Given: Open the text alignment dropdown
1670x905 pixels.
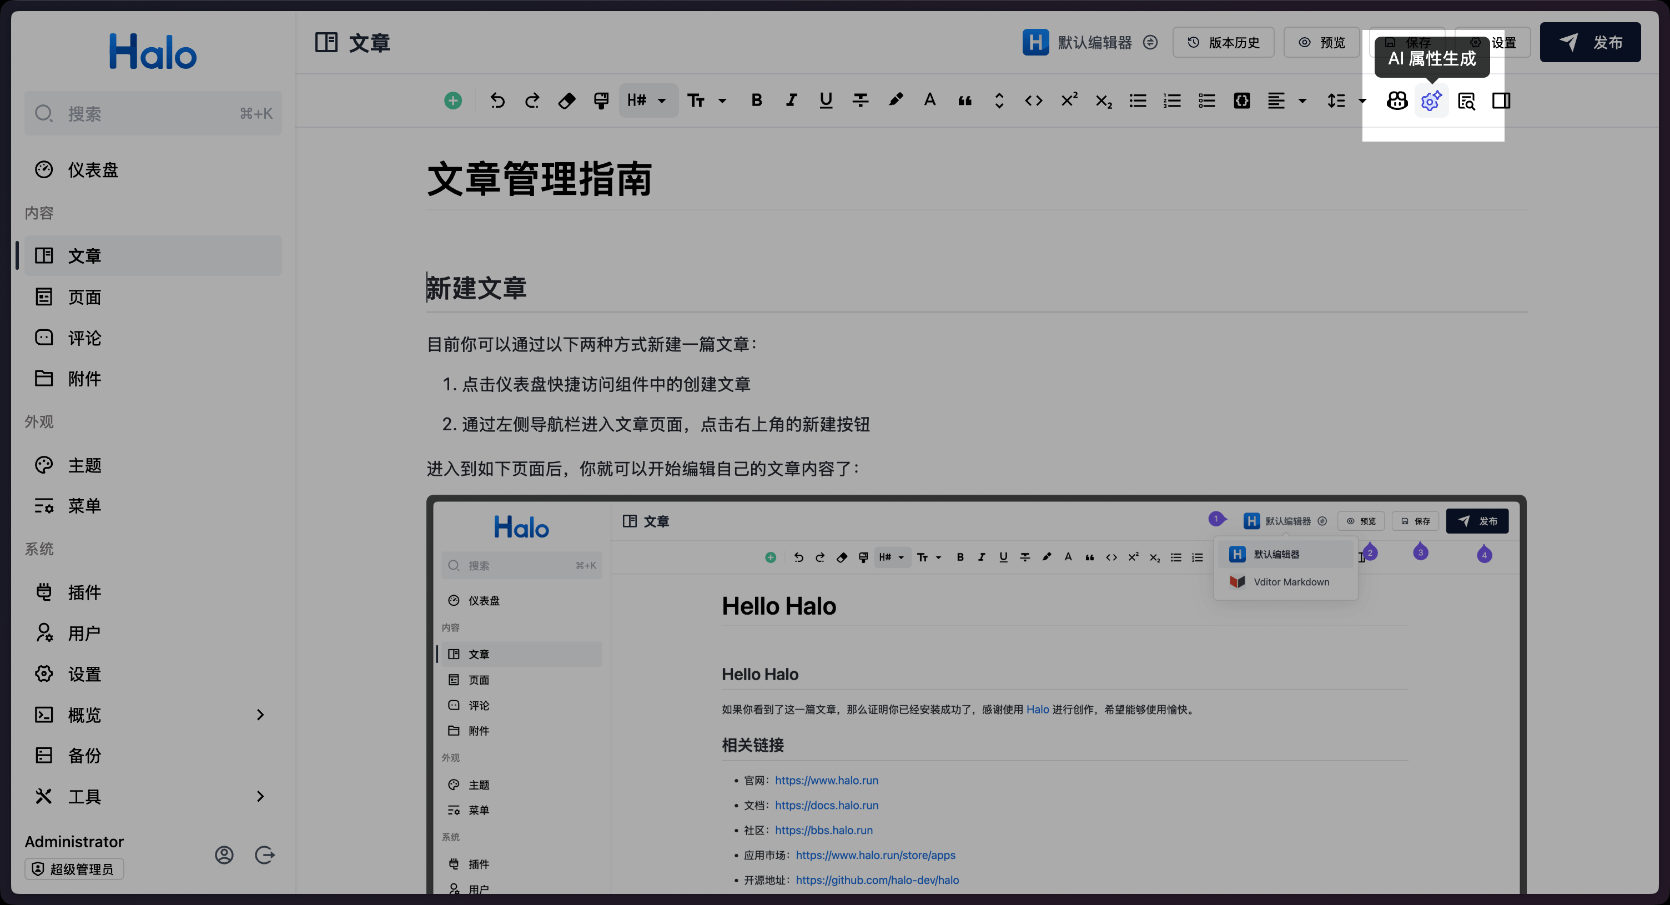Looking at the screenshot, I should [1287, 100].
